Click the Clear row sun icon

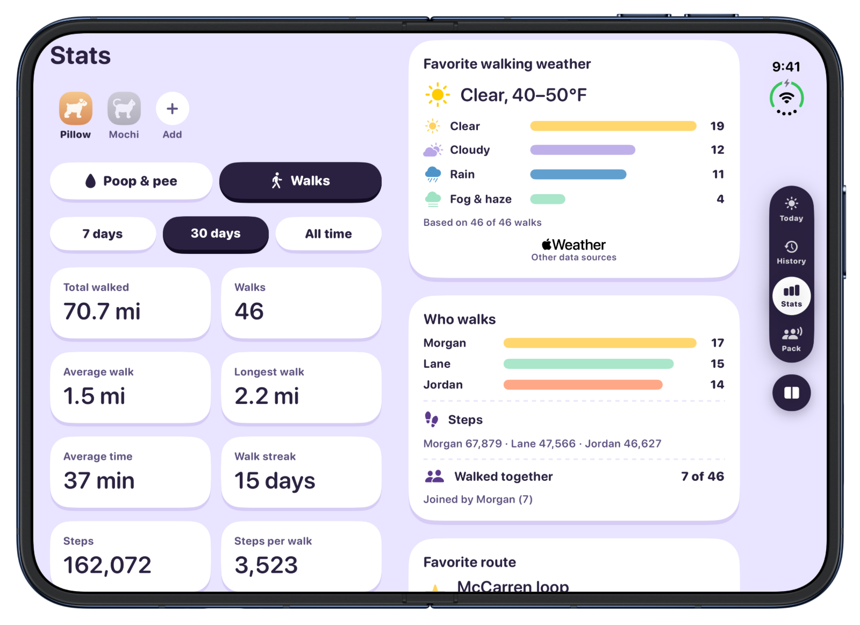click(x=433, y=126)
